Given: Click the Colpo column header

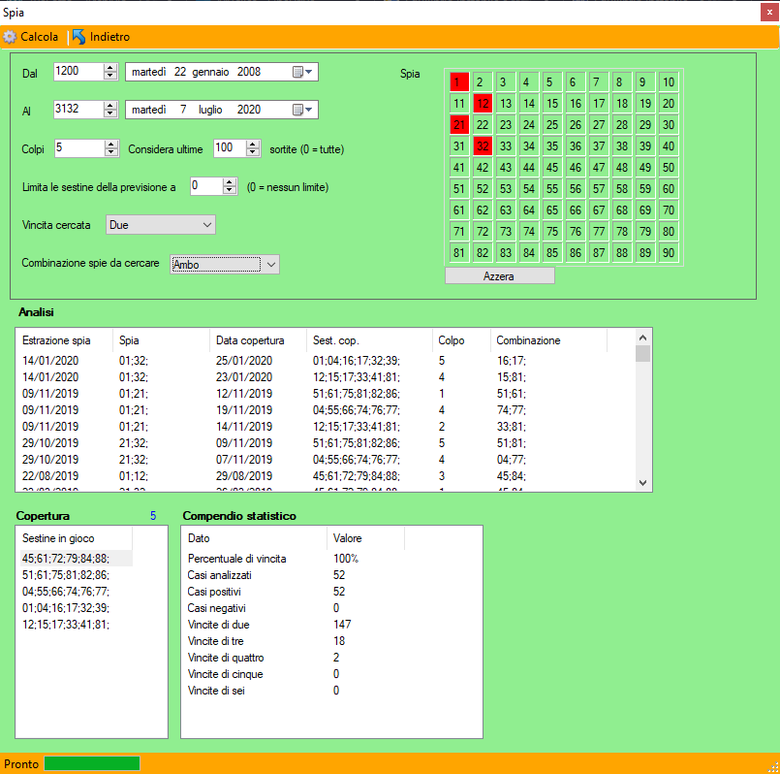Looking at the screenshot, I should (x=461, y=340).
